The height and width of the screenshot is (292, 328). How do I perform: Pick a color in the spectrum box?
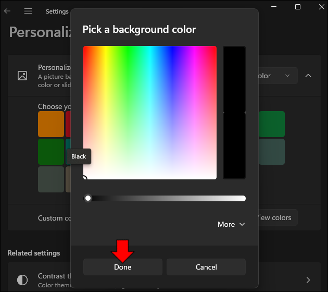tap(150, 113)
